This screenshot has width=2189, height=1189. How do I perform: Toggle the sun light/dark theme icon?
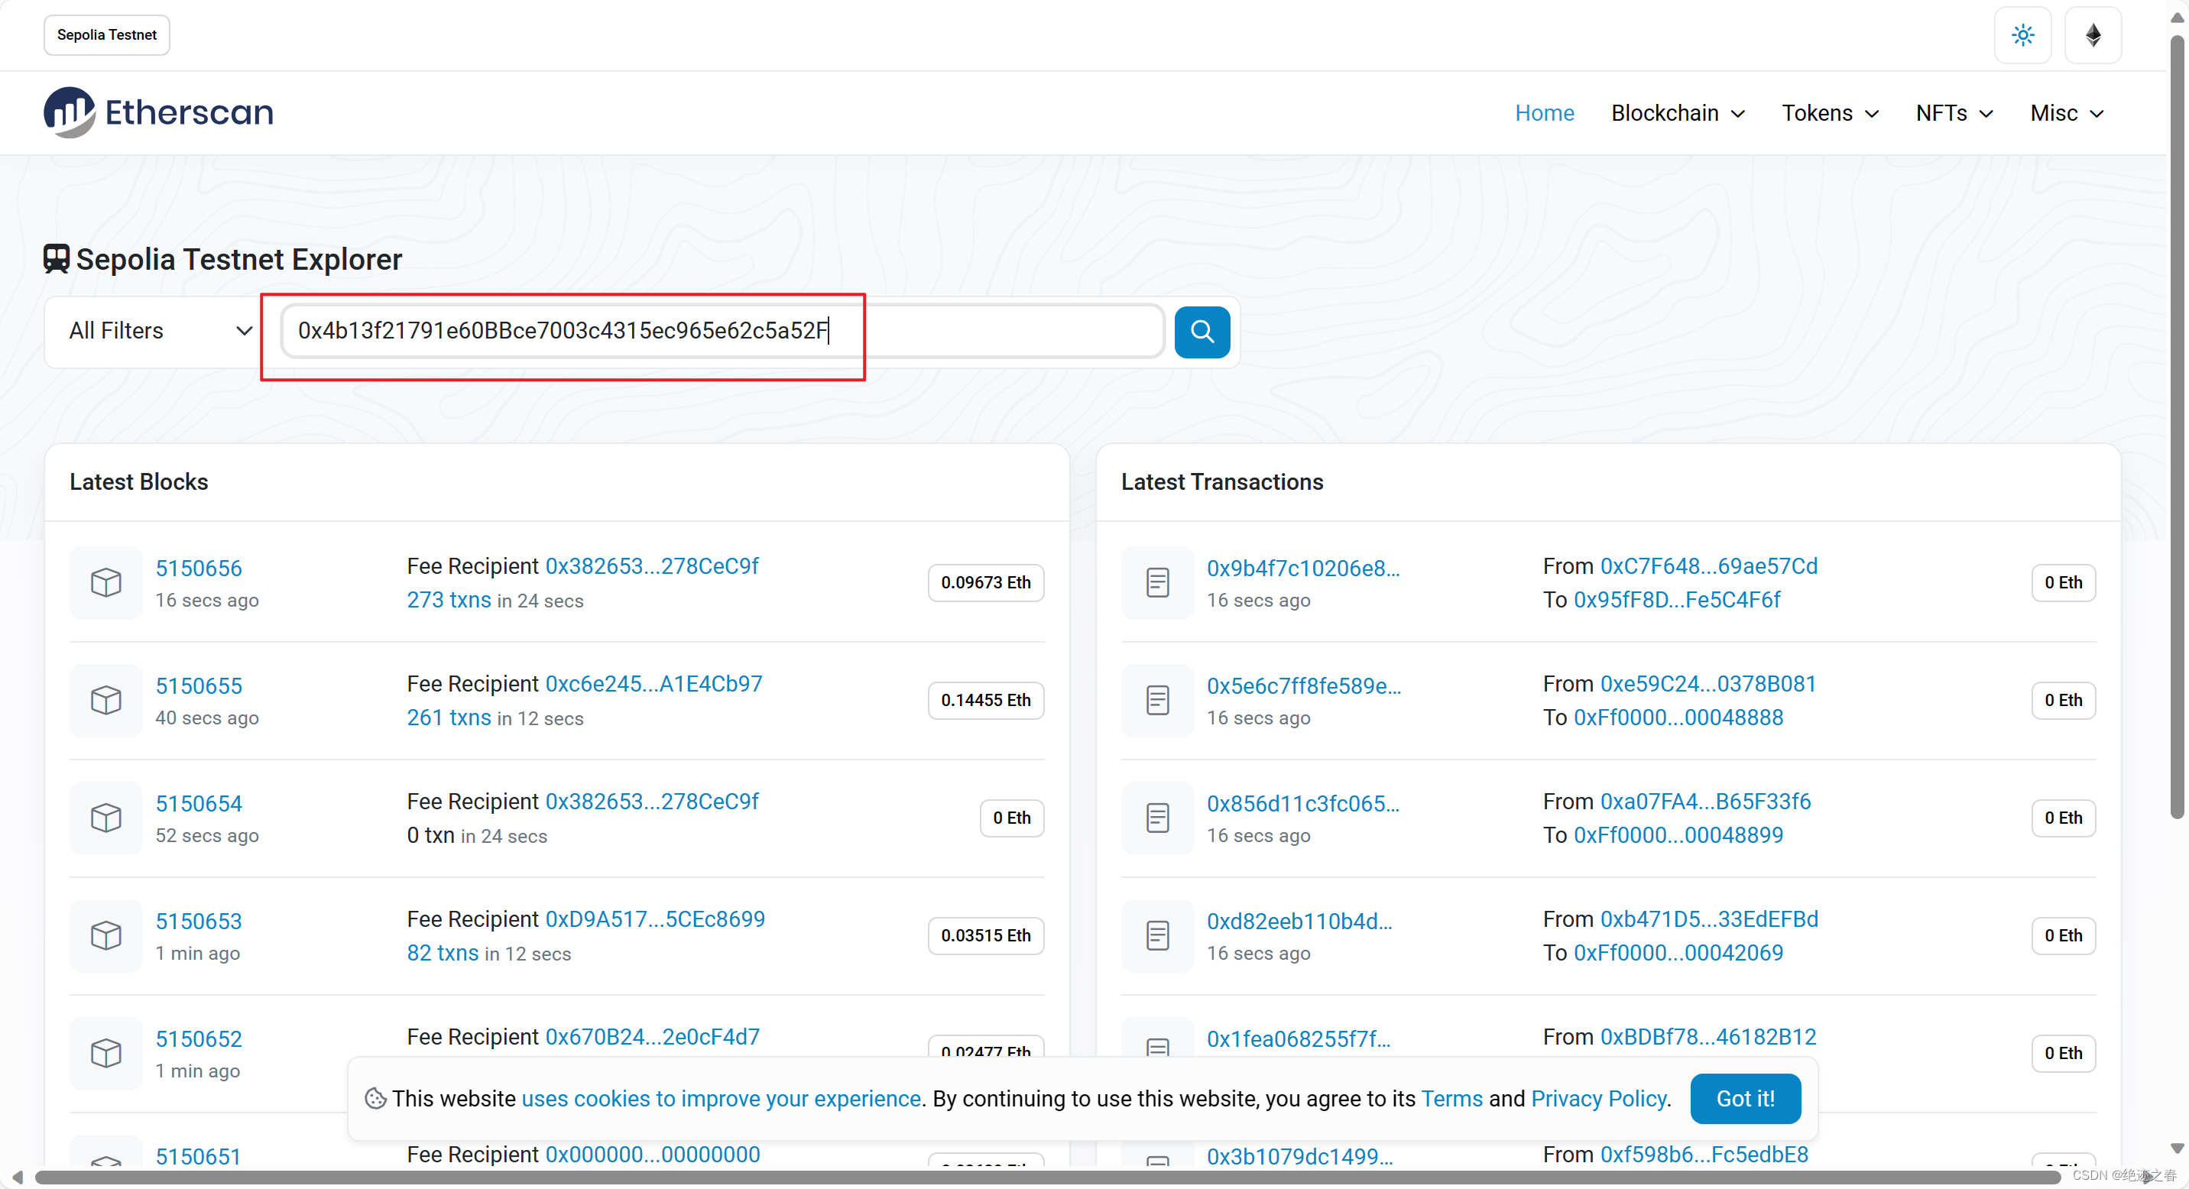(x=2022, y=35)
